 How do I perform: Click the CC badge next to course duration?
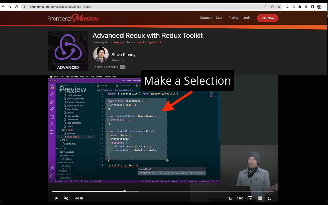(x=122, y=67)
